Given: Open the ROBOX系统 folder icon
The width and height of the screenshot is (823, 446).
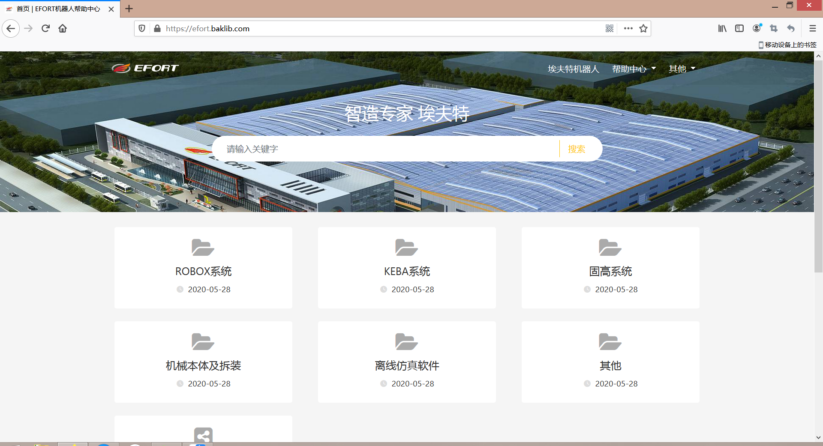Looking at the screenshot, I should (x=203, y=247).
